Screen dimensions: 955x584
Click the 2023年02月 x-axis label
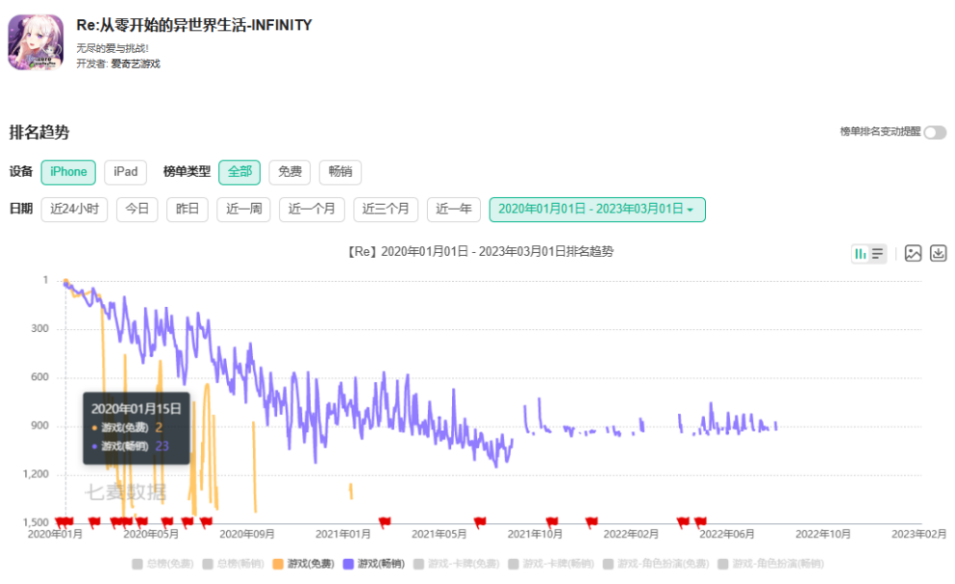[x=919, y=534]
